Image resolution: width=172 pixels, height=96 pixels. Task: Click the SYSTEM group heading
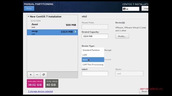[35, 21]
